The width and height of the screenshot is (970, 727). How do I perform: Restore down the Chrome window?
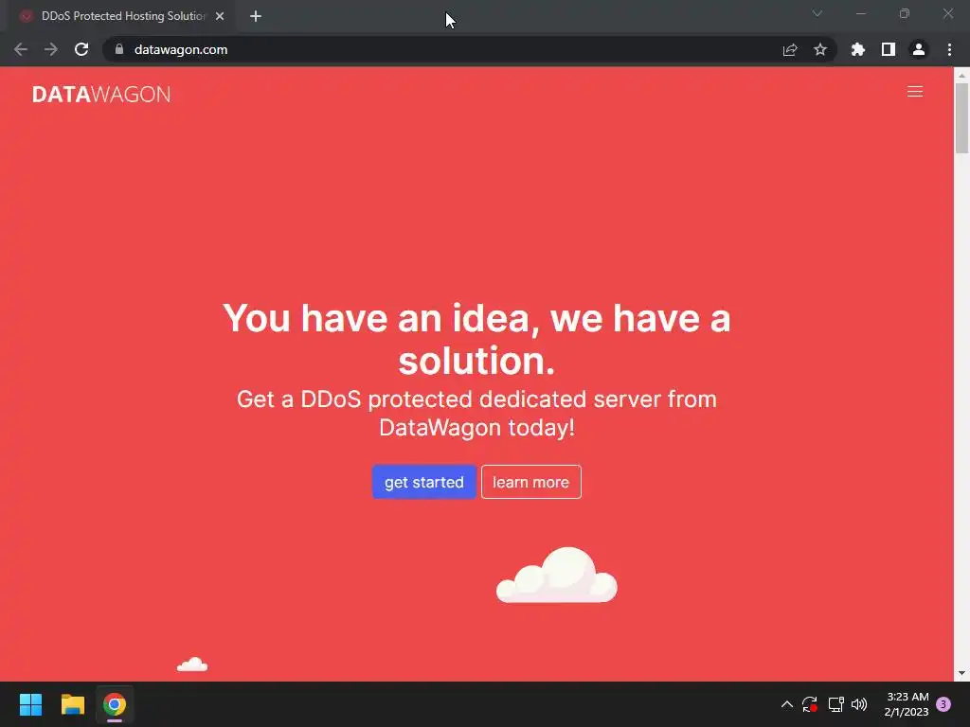coord(905,13)
